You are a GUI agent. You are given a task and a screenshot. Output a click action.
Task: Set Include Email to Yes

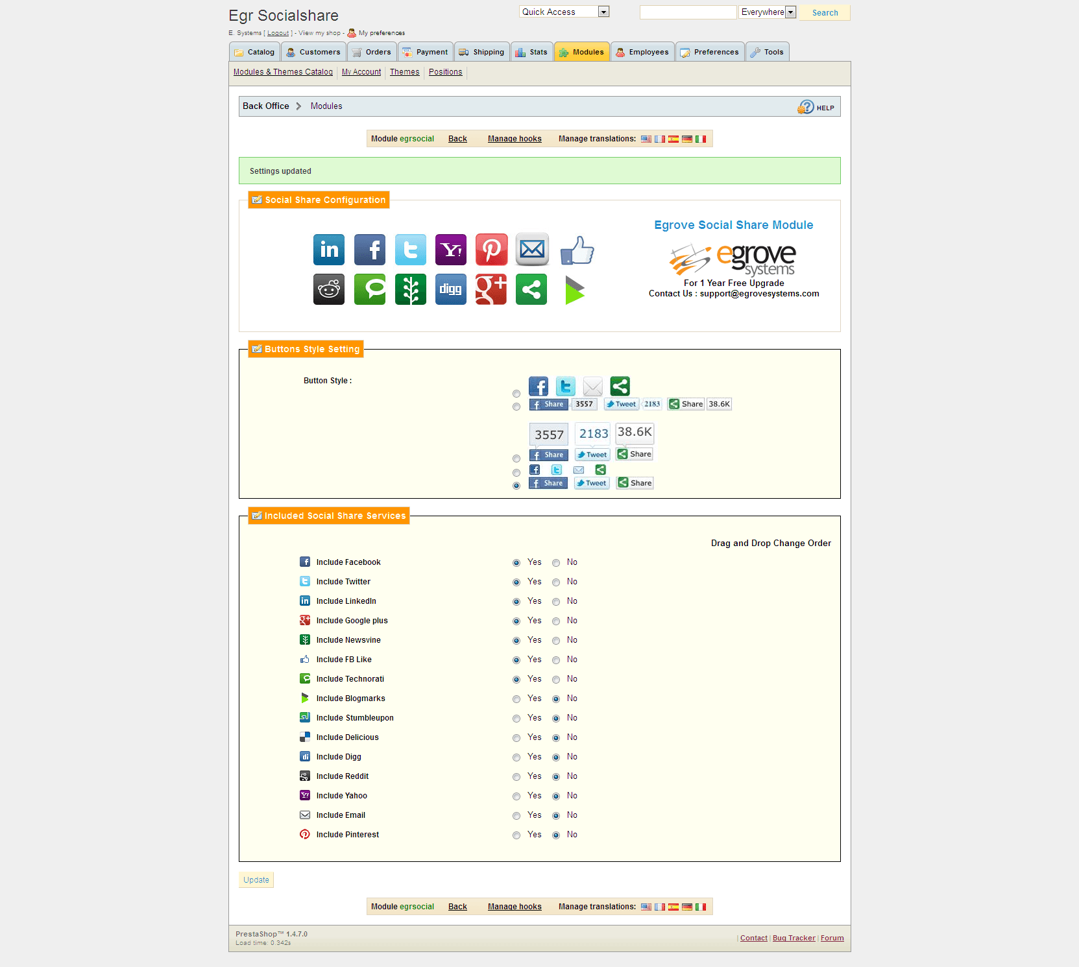(516, 816)
